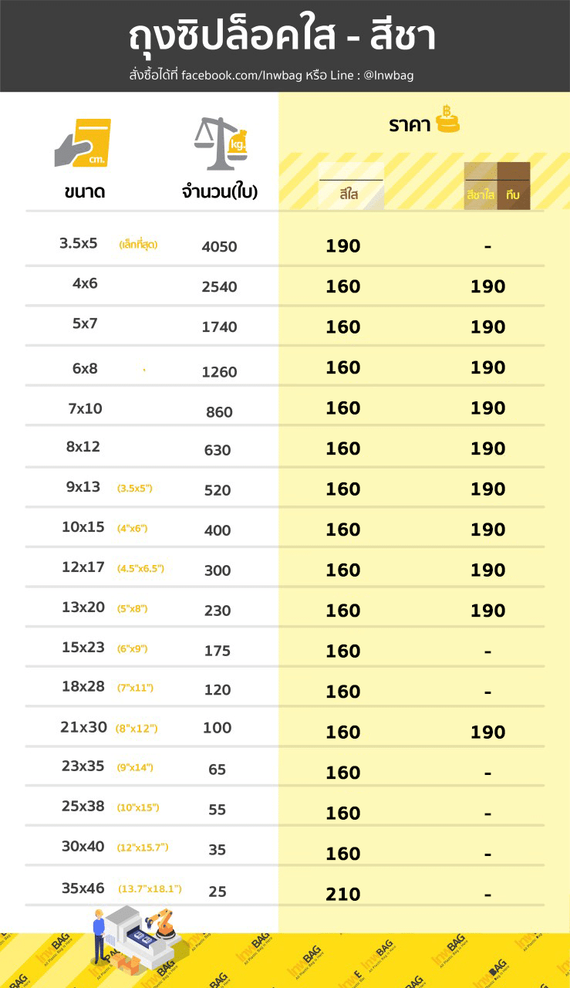Click the weighing scale kg icon
Image resolution: width=570 pixels, height=988 pixels.
[x=221, y=143]
